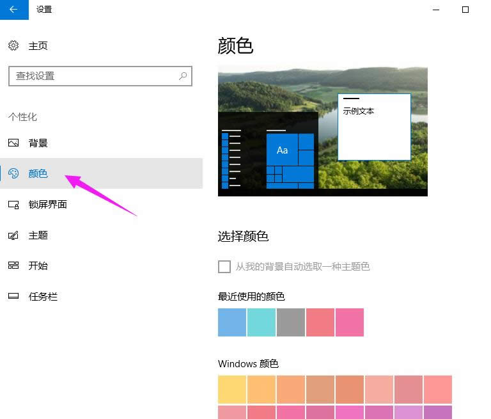Click the color preview thumbnail image
The image size is (491, 419).
click(x=322, y=131)
